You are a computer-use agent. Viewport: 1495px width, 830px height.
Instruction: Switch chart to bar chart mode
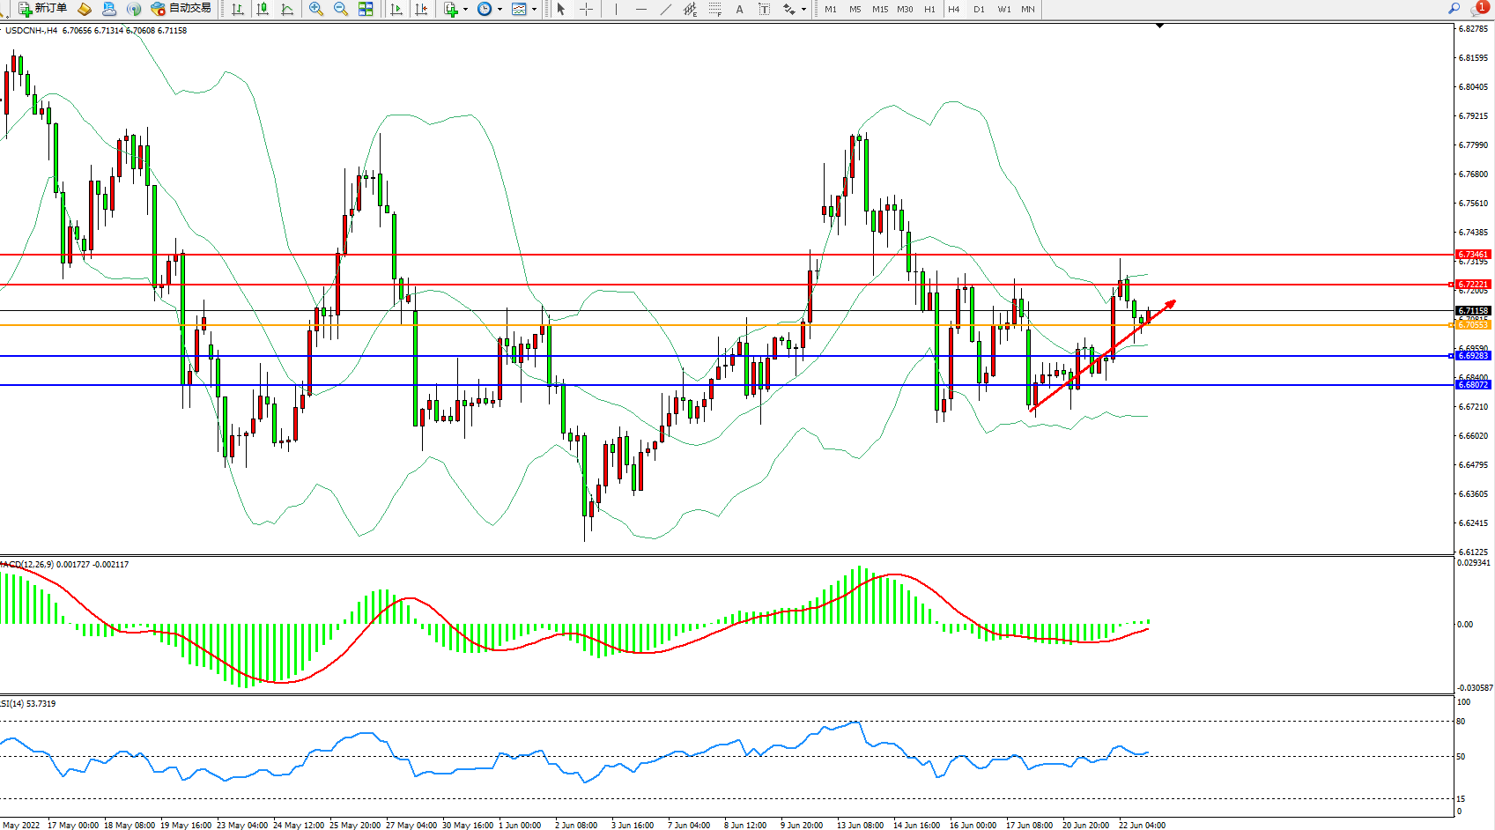238,9
